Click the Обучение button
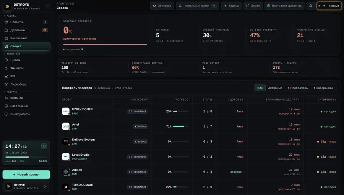Image resolution: width=344 pixels, height=195 pixels. tap(162, 6)
